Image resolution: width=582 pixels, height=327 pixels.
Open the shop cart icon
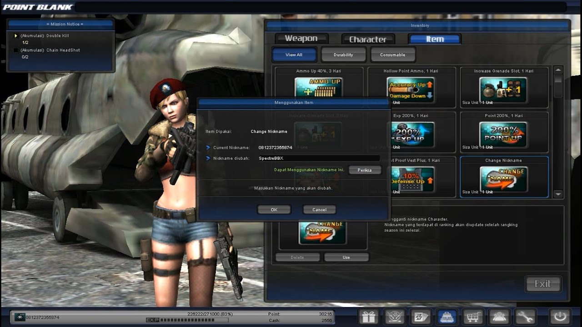[x=473, y=317]
